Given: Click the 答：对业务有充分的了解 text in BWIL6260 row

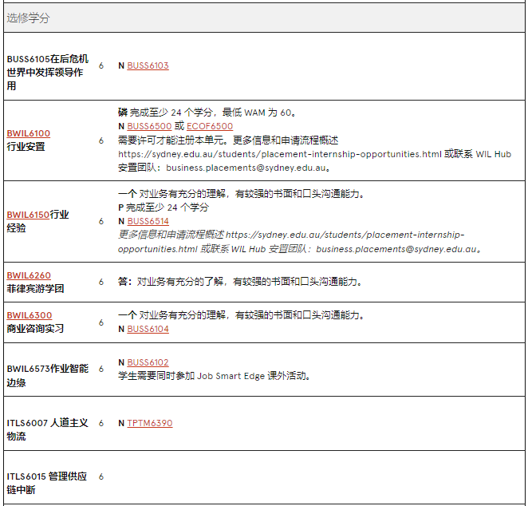Looking at the screenshot, I should pos(240,282).
